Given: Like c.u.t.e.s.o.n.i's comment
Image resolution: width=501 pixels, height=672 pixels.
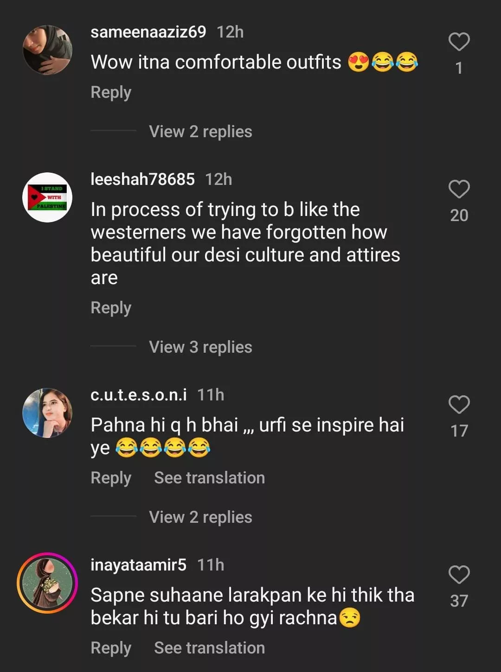Looking at the screenshot, I should [x=459, y=405].
